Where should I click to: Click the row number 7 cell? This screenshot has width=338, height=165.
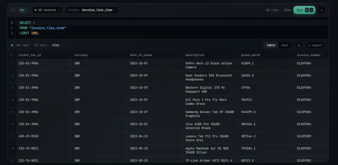(13, 138)
